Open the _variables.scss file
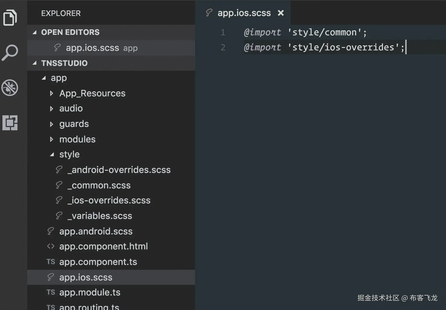The height and width of the screenshot is (310, 446). pyautogui.click(x=100, y=216)
